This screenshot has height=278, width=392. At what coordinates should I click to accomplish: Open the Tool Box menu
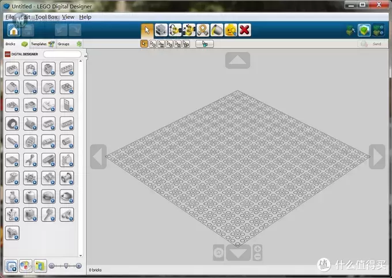(46, 17)
